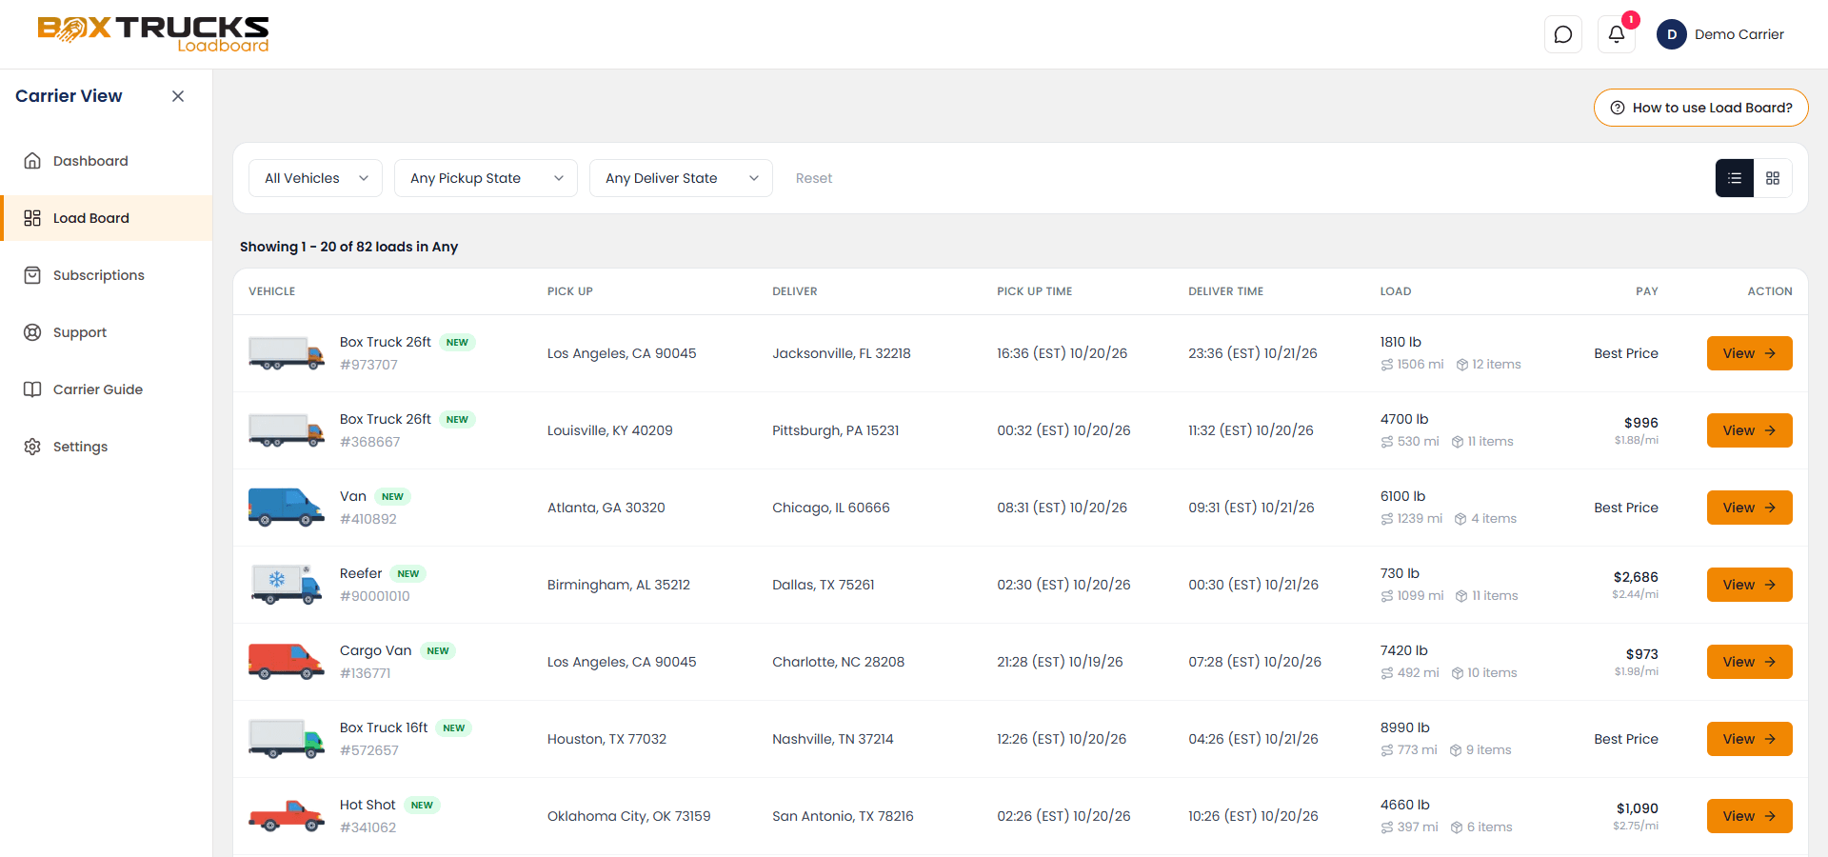Screen dimensions: 1828x857
Task: View the Cargo Van #136771 load
Action: tap(1750, 662)
